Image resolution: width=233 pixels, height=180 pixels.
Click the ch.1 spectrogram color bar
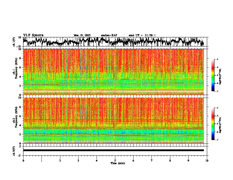(213, 75)
